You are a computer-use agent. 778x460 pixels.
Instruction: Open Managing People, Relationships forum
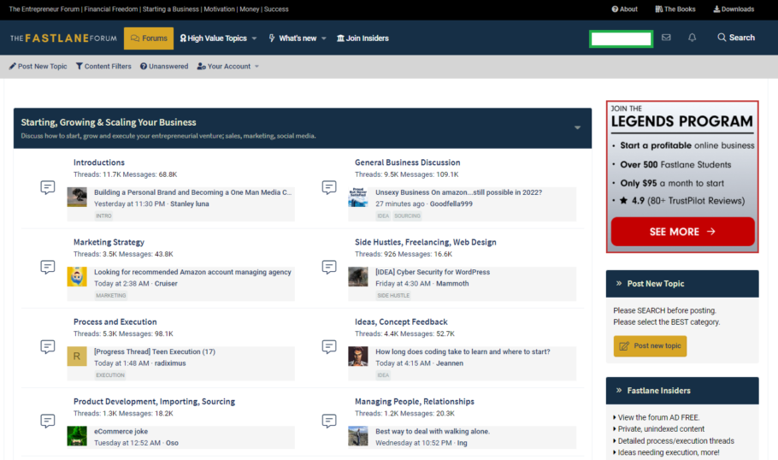(415, 402)
